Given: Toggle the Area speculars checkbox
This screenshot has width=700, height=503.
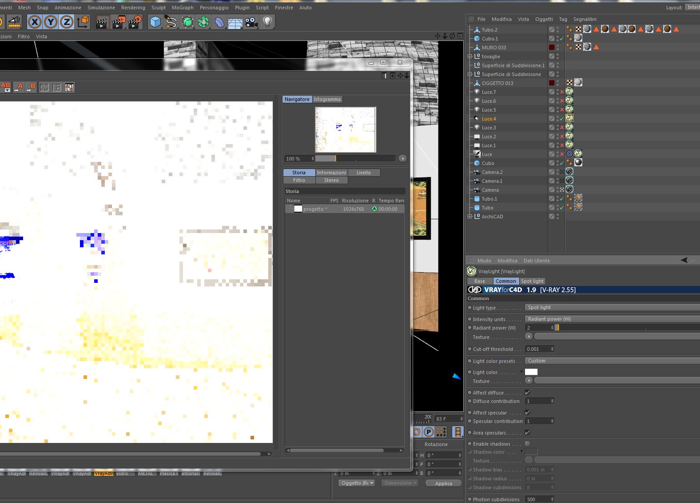Looking at the screenshot, I should click(527, 432).
